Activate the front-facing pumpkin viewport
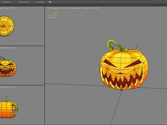The width and height of the screenshot is (167, 125). point(22,66)
